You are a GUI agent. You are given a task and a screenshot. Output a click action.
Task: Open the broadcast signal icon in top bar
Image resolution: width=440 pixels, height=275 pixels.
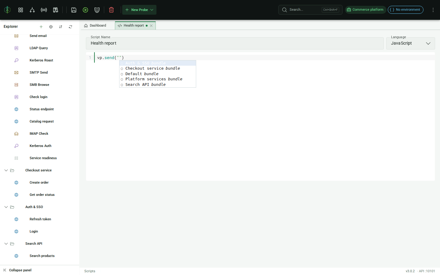pyautogui.click(x=44, y=10)
